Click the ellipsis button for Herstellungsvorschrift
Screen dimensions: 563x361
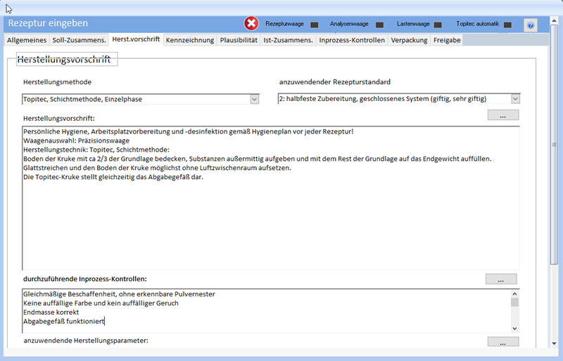click(x=502, y=116)
